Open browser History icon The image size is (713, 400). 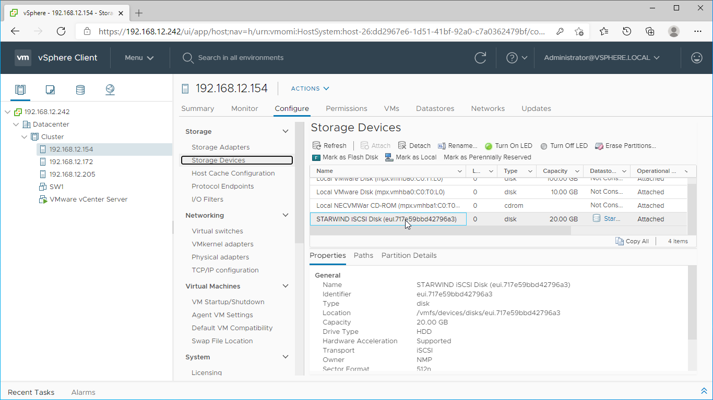[x=627, y=31]
